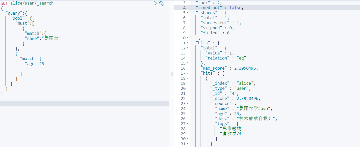This screenshot has height=147, width=360.
Task: Click line number 4 in the response gutter
Action: click(184, 8)
